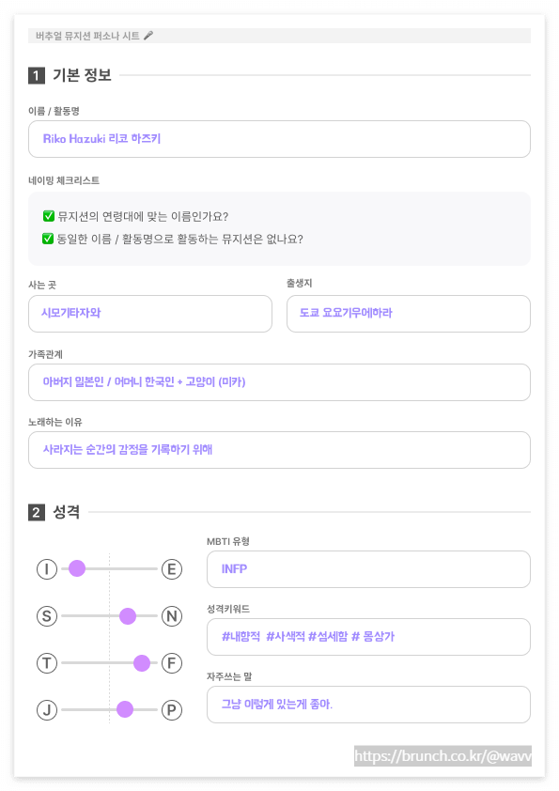
Task: Select the circled N letter icon
Action: [172, 616]
